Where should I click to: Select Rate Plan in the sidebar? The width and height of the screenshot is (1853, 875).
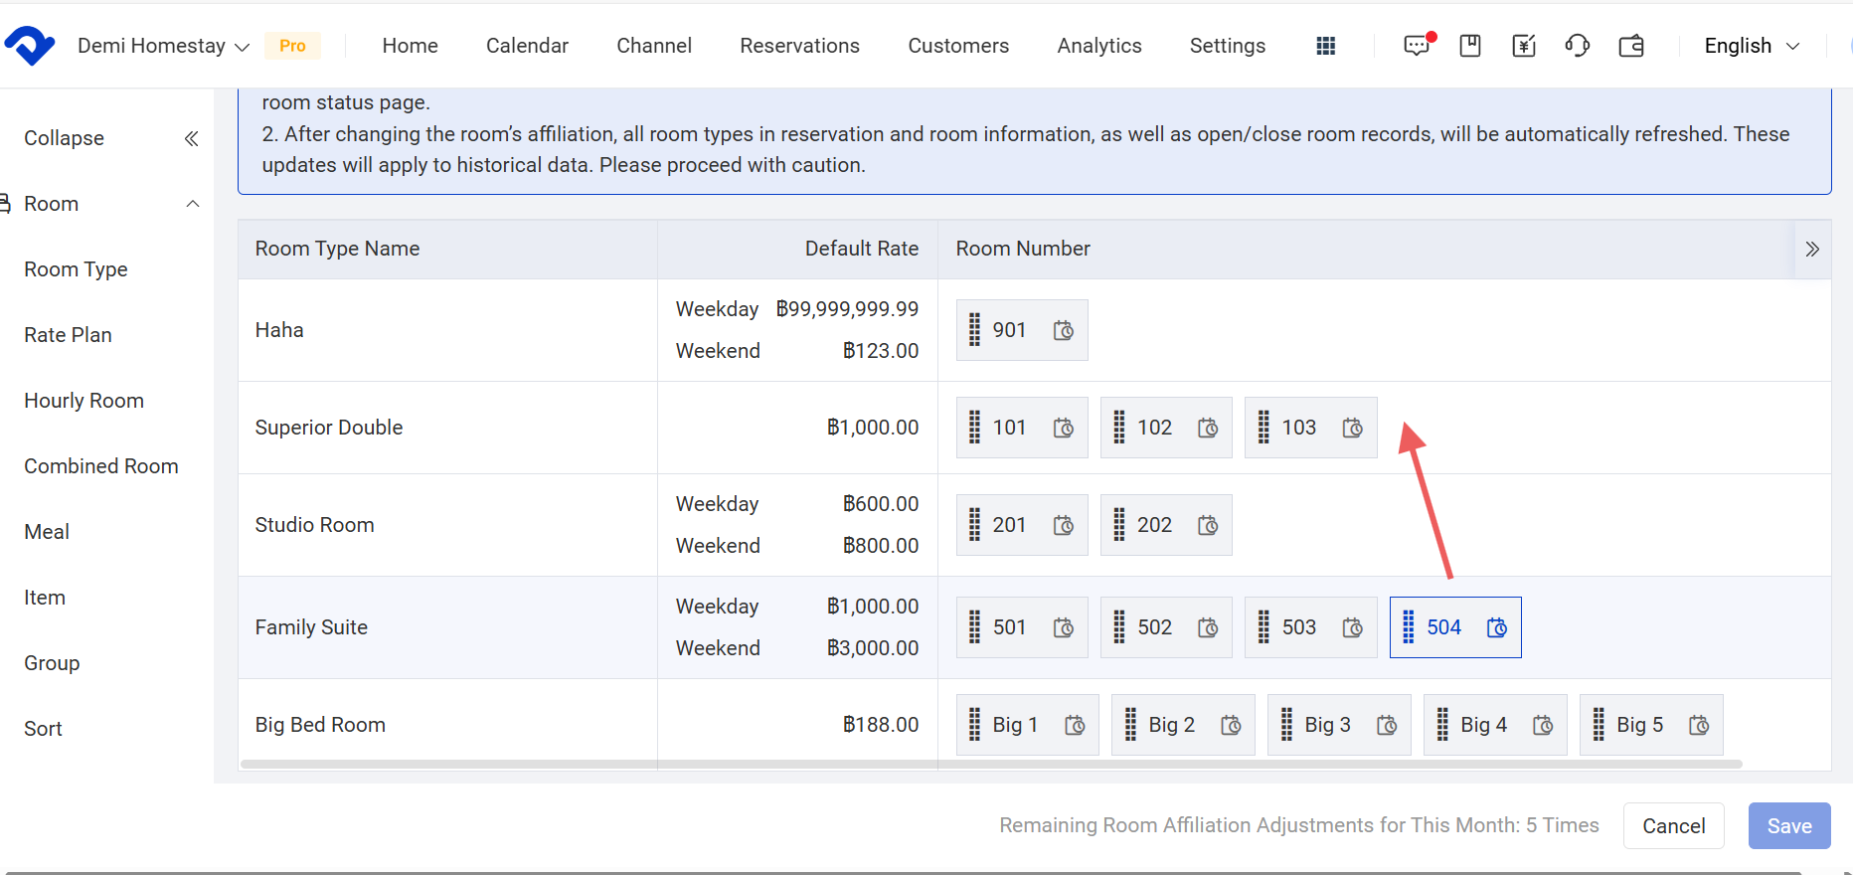(68, 335)
